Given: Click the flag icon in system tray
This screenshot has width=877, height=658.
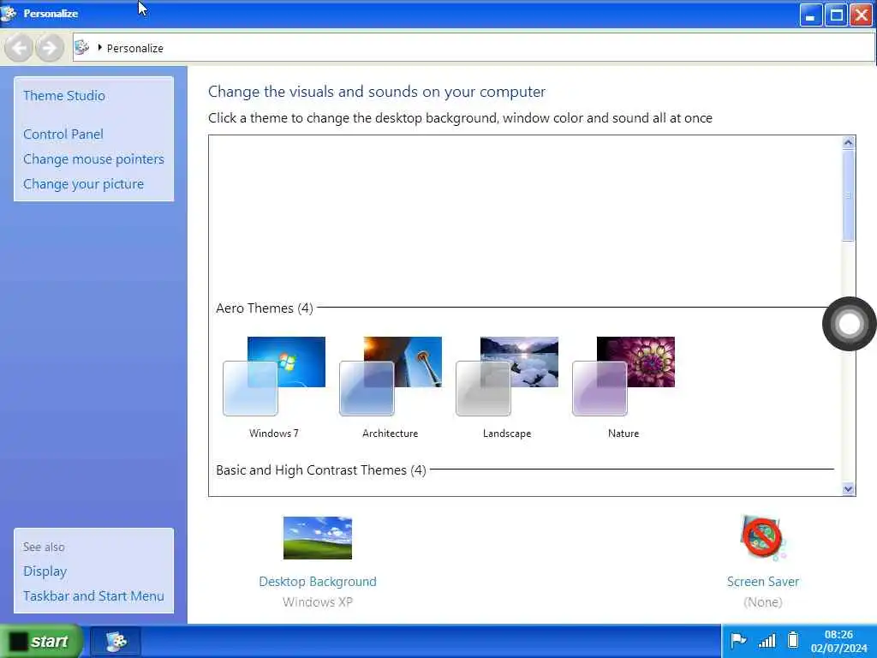Looking at the screenshot, I should click(x=738, y=640).
